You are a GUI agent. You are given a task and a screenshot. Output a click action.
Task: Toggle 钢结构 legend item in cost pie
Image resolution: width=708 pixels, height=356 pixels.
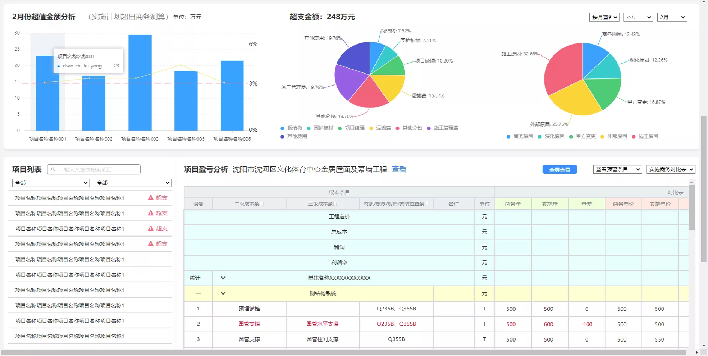[291, 128]
